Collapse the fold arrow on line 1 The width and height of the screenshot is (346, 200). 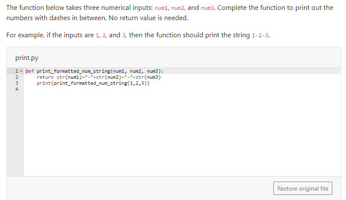[x=21, y=71]
